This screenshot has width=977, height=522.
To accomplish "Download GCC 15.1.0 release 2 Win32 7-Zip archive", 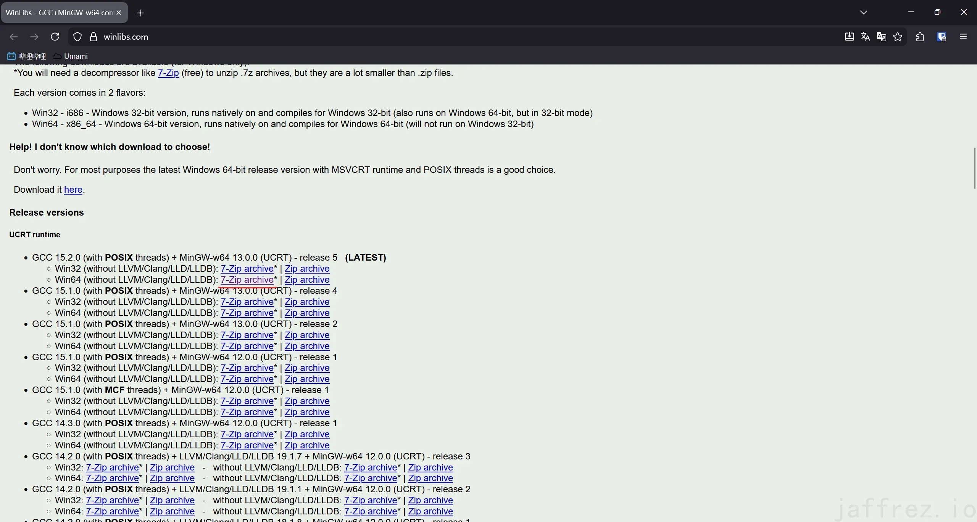I will (x=247, y=335).
